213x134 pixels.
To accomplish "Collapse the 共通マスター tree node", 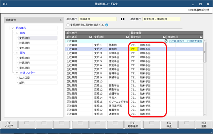I will click(17, 73).
